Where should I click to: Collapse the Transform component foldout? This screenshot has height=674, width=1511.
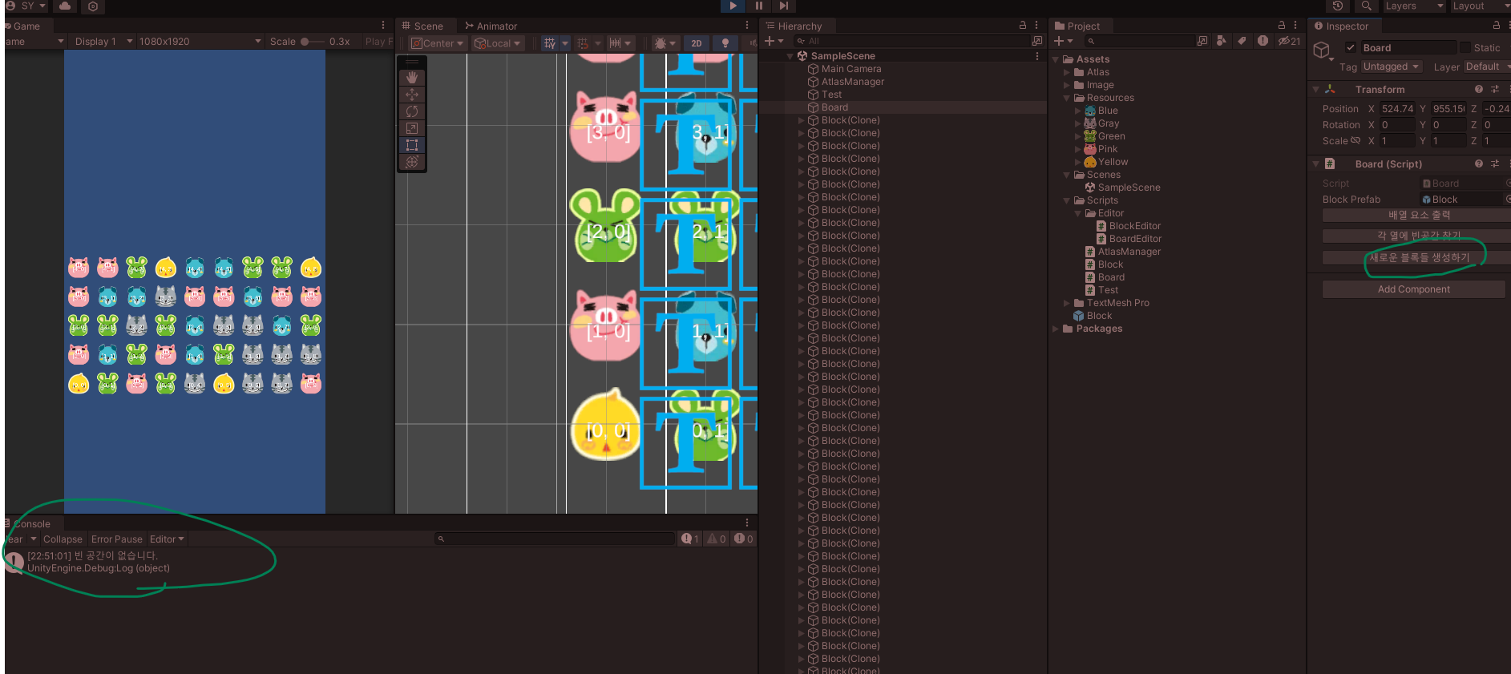point(1315,89)
